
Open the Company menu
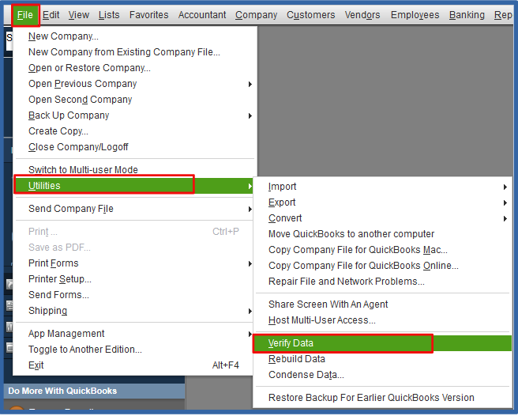coord(256,15)
